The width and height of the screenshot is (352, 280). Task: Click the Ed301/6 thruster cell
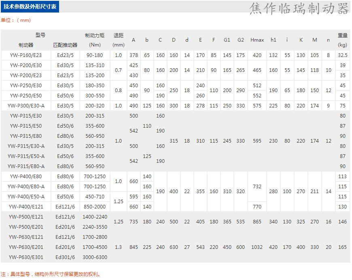coord(65,257)
